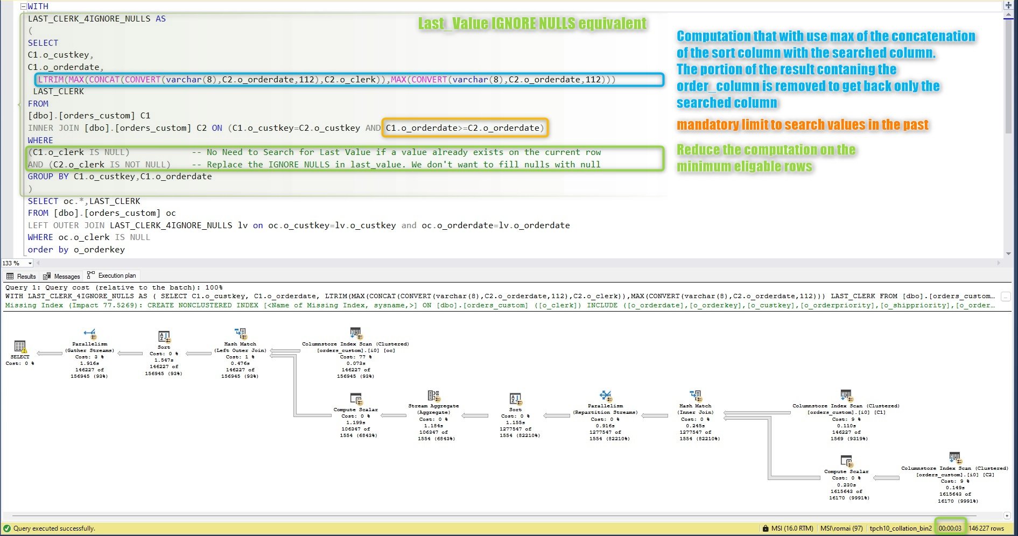This screenshot has height=536, width=1018.
Task: Click the (C1.o_clerk IS NULL) condition
Action: pyautogui.click(x=79, y=152)
